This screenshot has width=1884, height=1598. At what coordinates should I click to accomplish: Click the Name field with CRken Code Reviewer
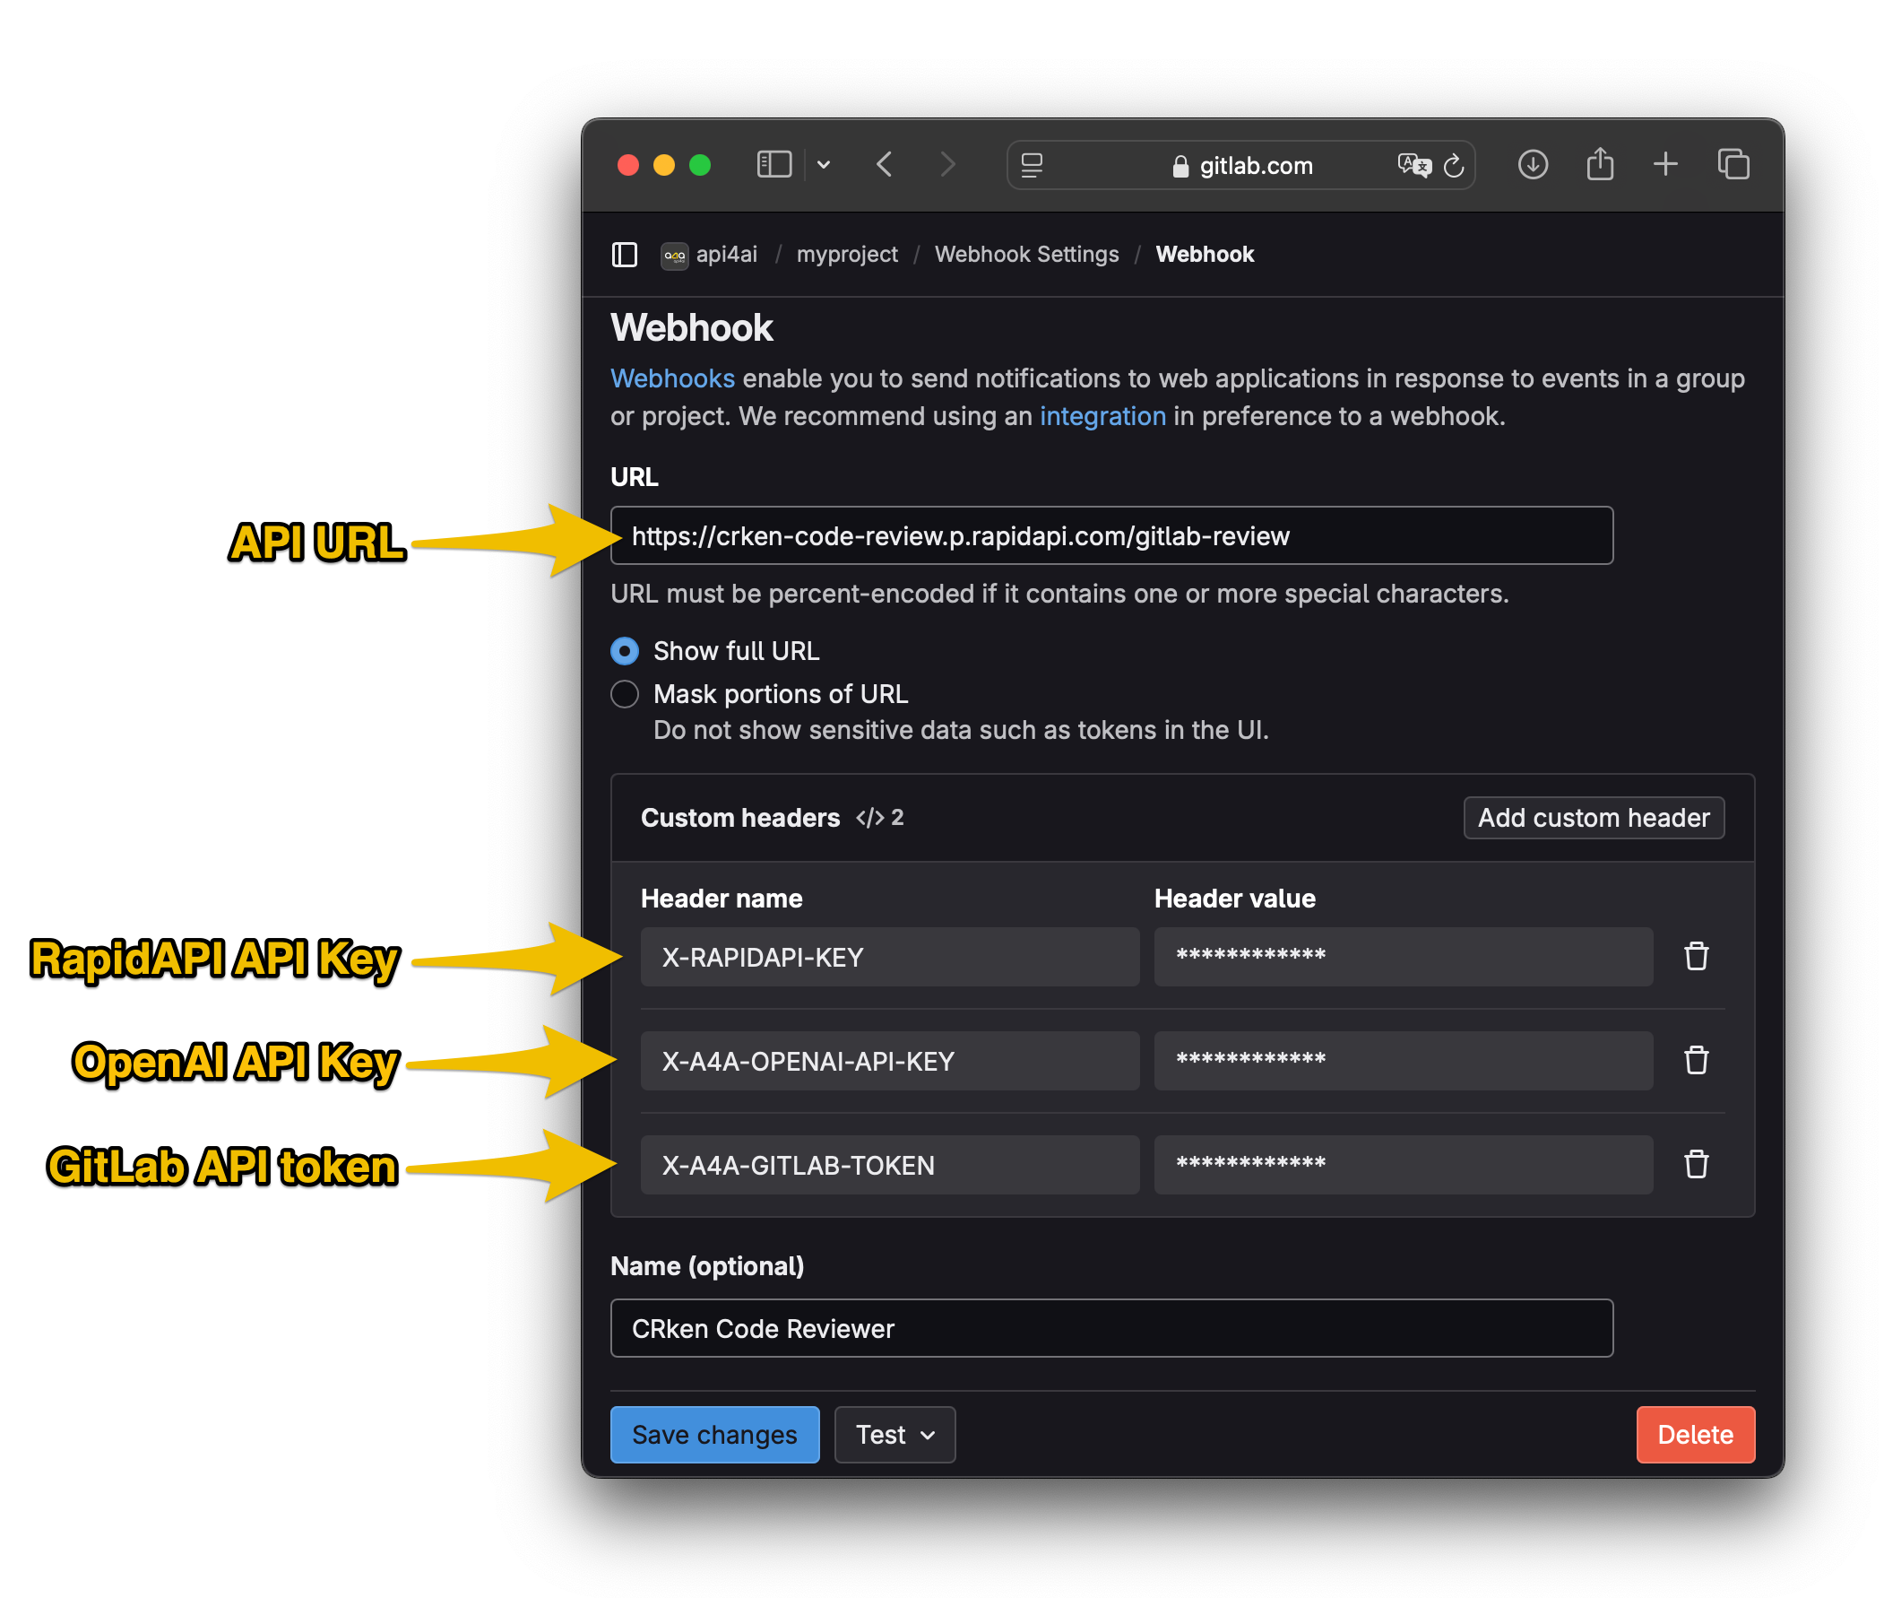coord(1111,1328)
